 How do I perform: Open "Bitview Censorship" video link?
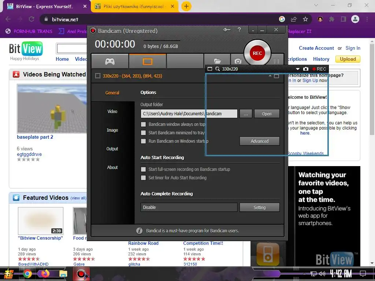click(40, 238)
